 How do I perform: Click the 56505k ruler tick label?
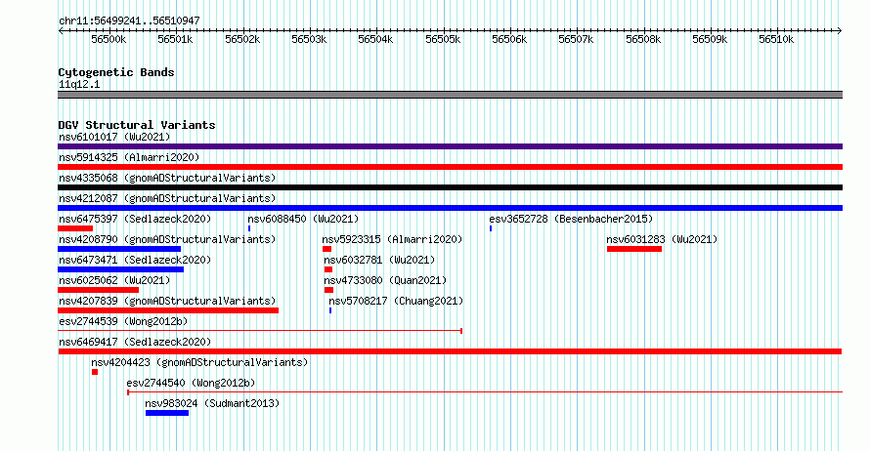(443, 39)
